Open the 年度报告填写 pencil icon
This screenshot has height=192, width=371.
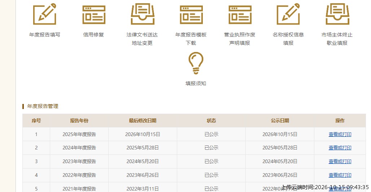pos(45,14)
